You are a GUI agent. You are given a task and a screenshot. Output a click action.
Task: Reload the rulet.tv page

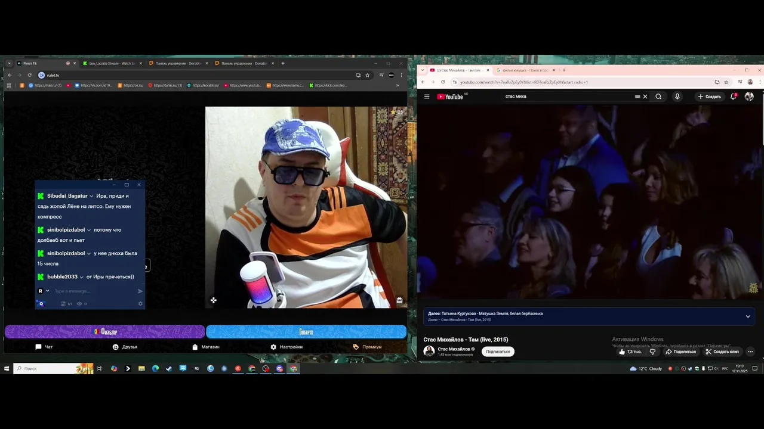29,75
